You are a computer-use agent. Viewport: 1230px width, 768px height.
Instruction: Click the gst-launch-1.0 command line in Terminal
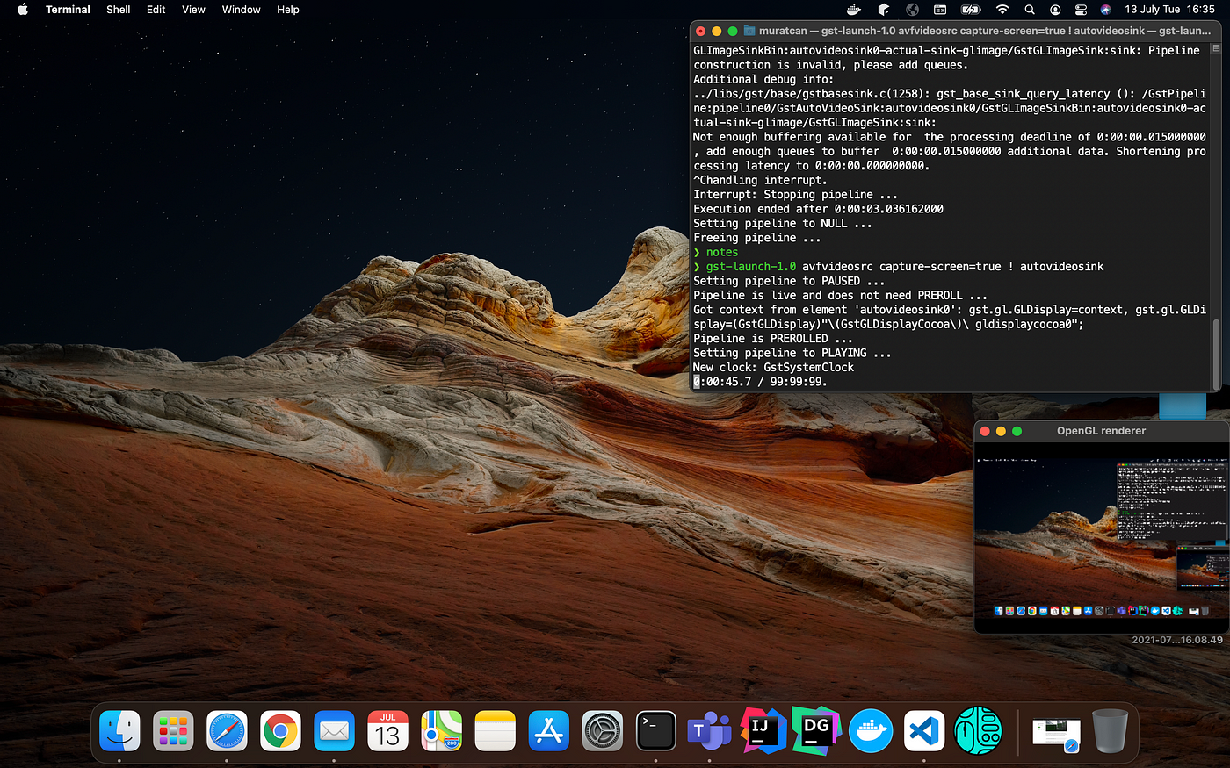[x=899, y=266]
